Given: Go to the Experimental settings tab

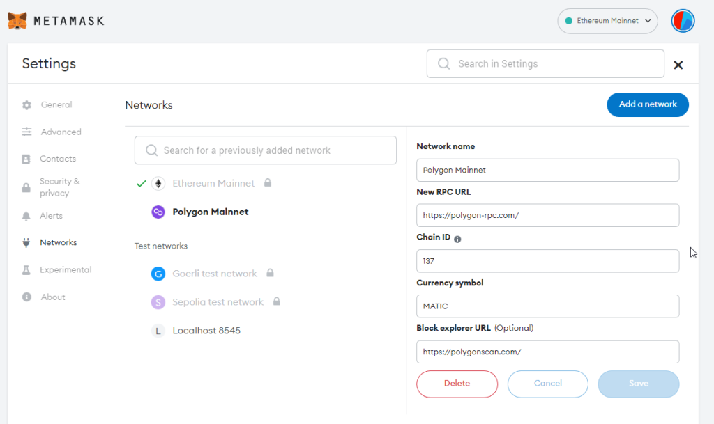Looking at the screenshot, I should [x=65, y=270].
